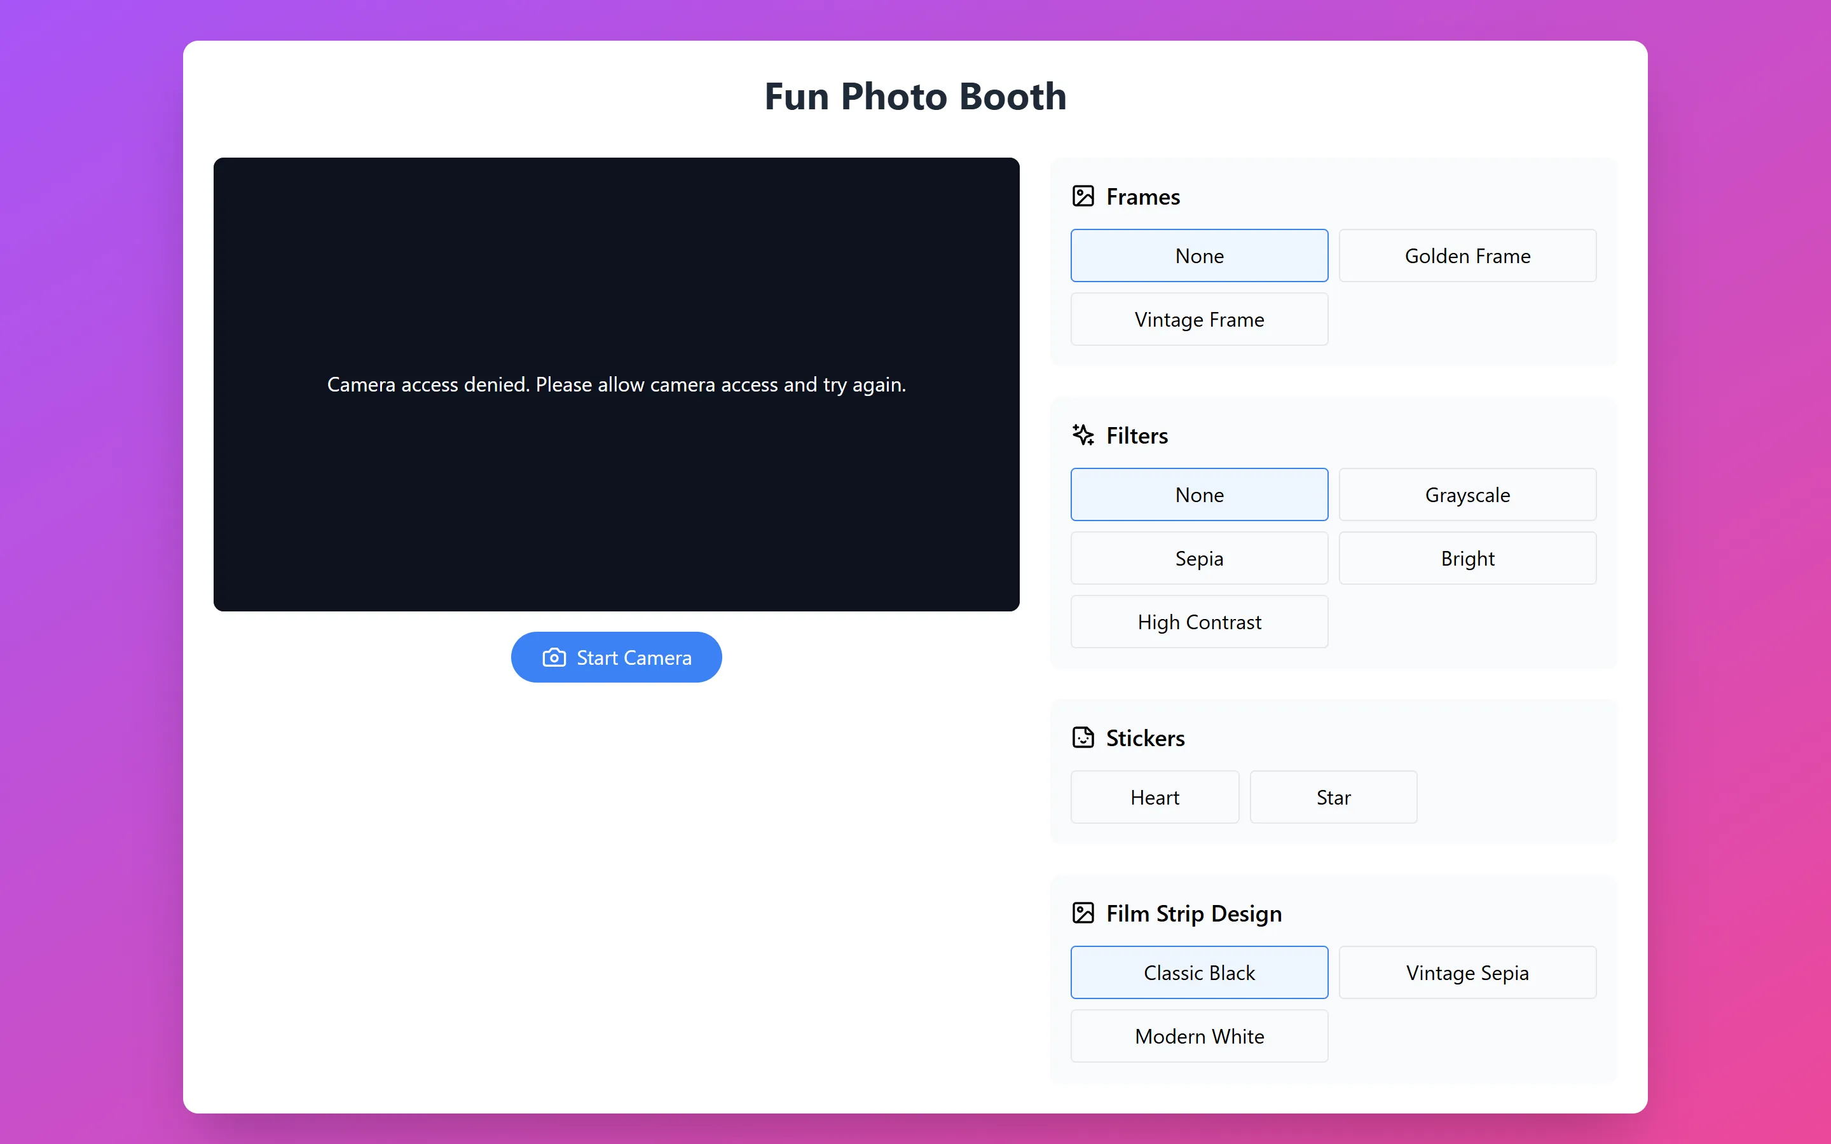Viewport: 1831px width, 1144px height.
Task: Apply the High Contrast filter
Action: 1199,622
